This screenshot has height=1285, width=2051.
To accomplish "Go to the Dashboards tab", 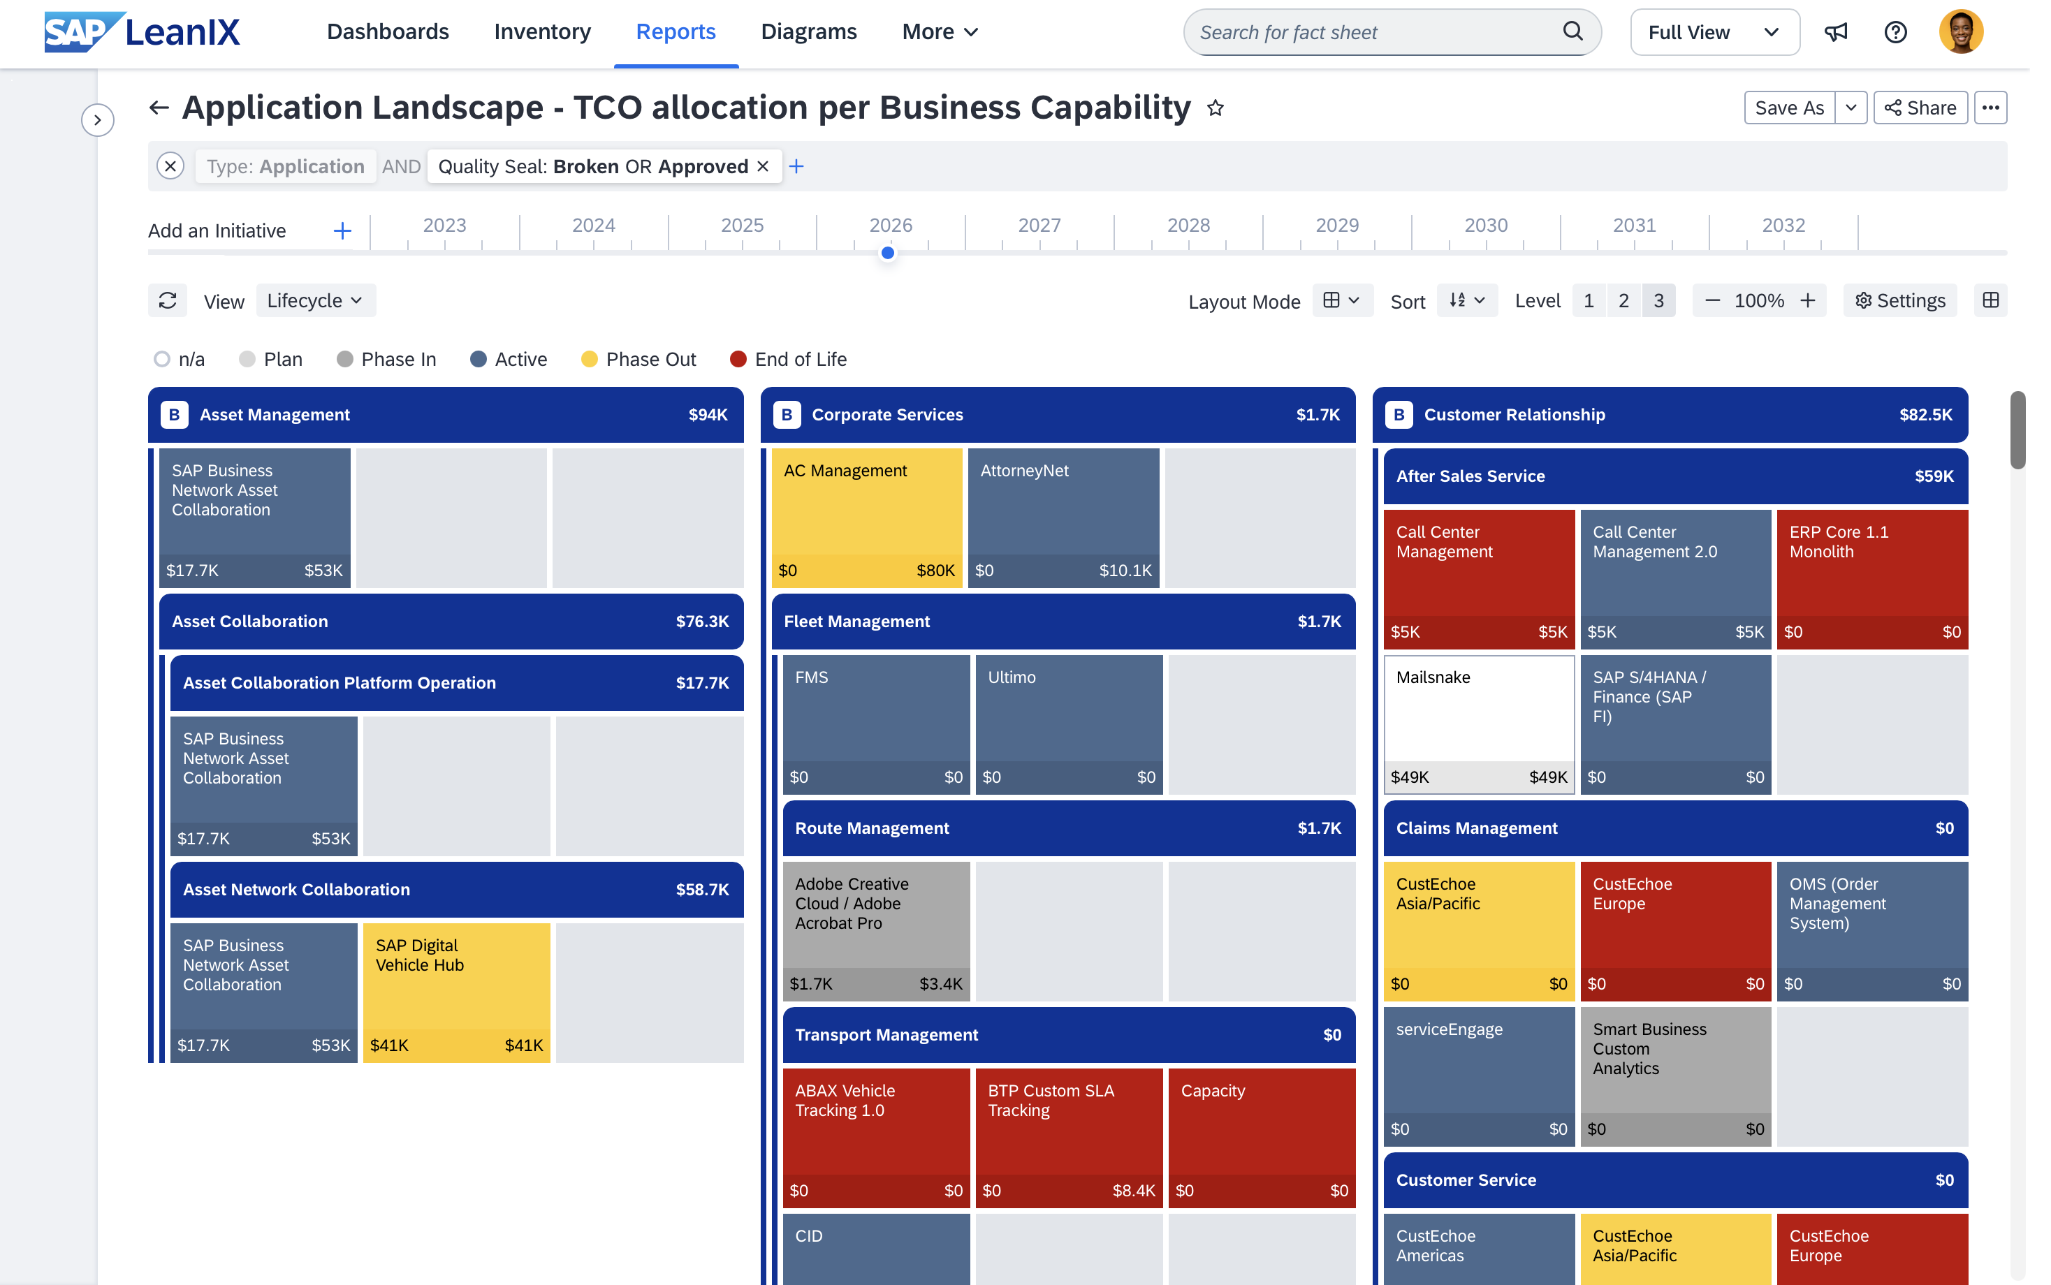I will point(388,32).
